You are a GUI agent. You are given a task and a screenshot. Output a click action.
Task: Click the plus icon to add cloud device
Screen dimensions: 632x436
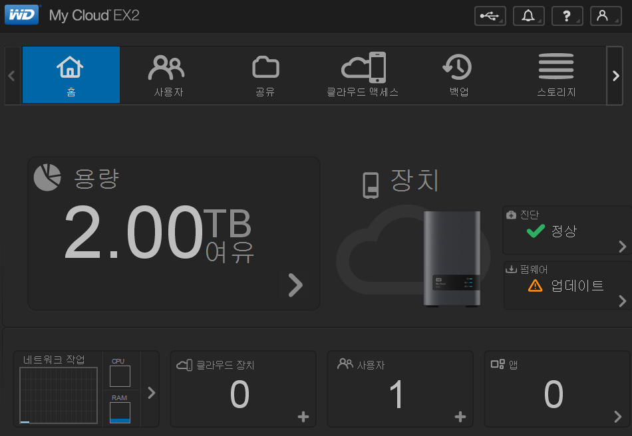pos(303,417)
